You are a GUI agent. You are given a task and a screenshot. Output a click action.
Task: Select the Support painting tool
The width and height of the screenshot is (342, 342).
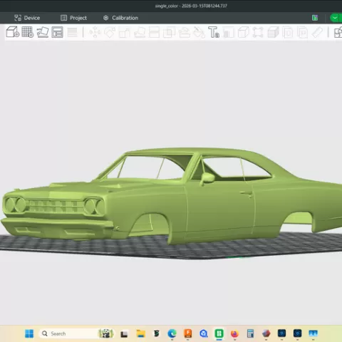tap(185, 33)
